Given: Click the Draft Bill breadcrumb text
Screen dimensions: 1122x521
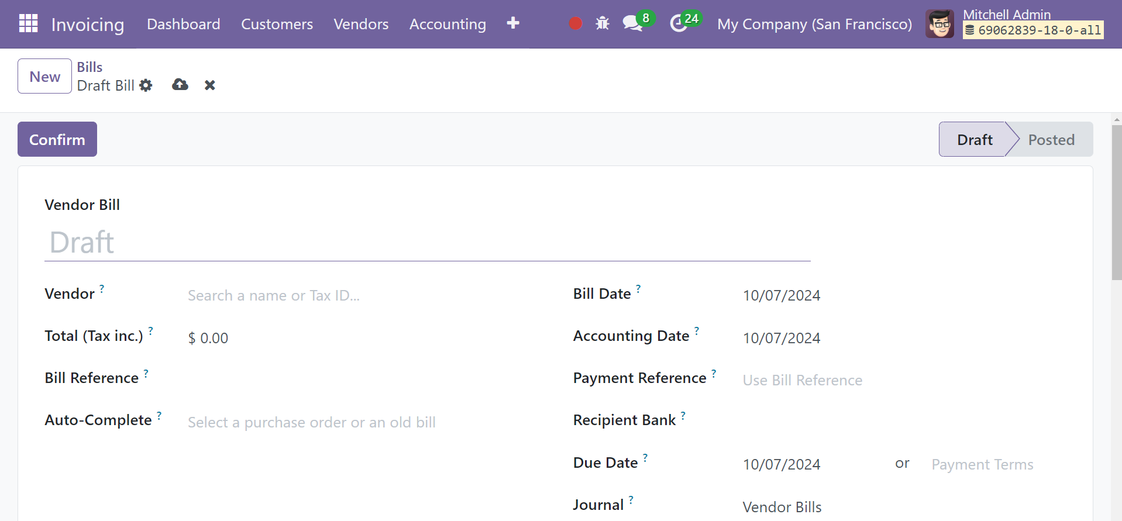Looking at the screenshot, I should coord(106,85).
